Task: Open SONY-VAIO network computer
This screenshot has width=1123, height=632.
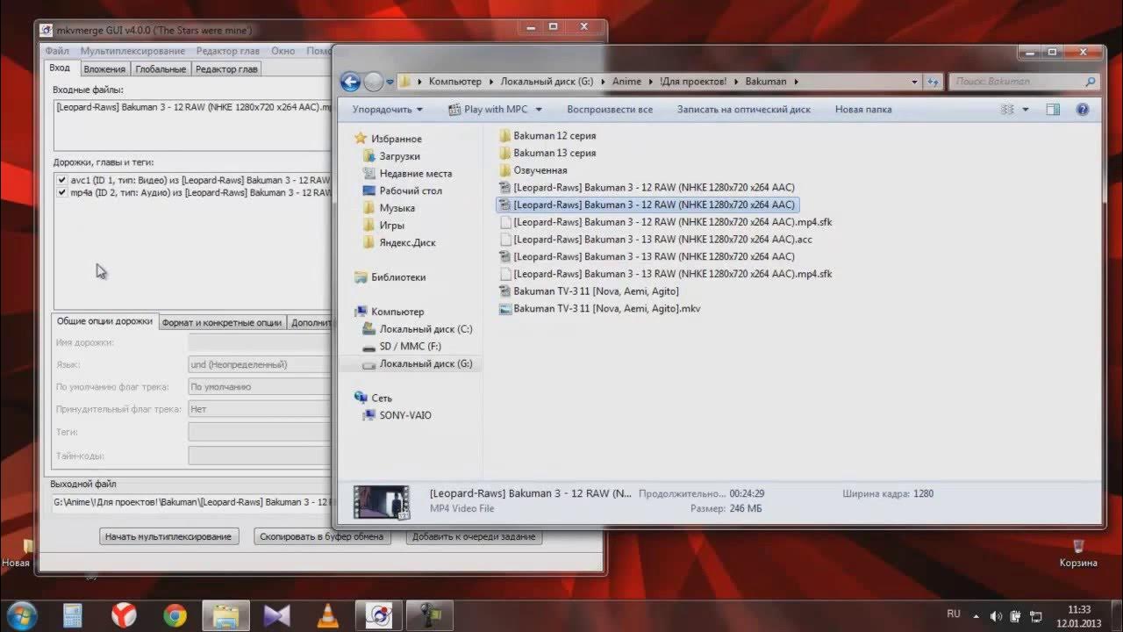Action: click(397, 415)
